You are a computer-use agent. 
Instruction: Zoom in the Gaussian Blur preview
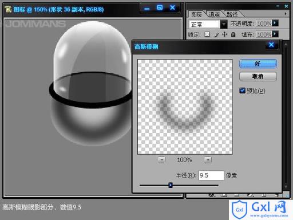208,160
